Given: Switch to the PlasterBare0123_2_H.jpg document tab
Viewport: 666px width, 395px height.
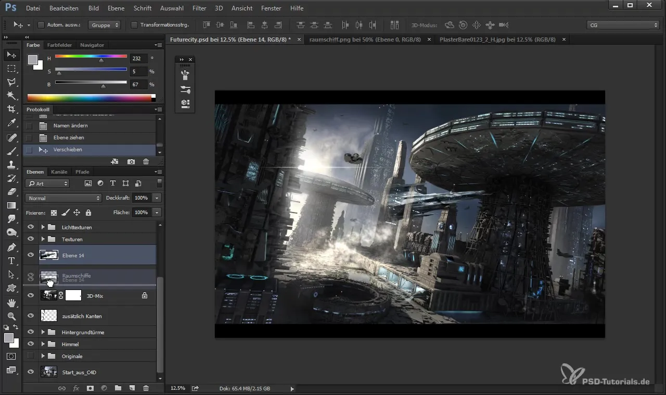Looking at the screenshot, I should [x=498, y=39].
